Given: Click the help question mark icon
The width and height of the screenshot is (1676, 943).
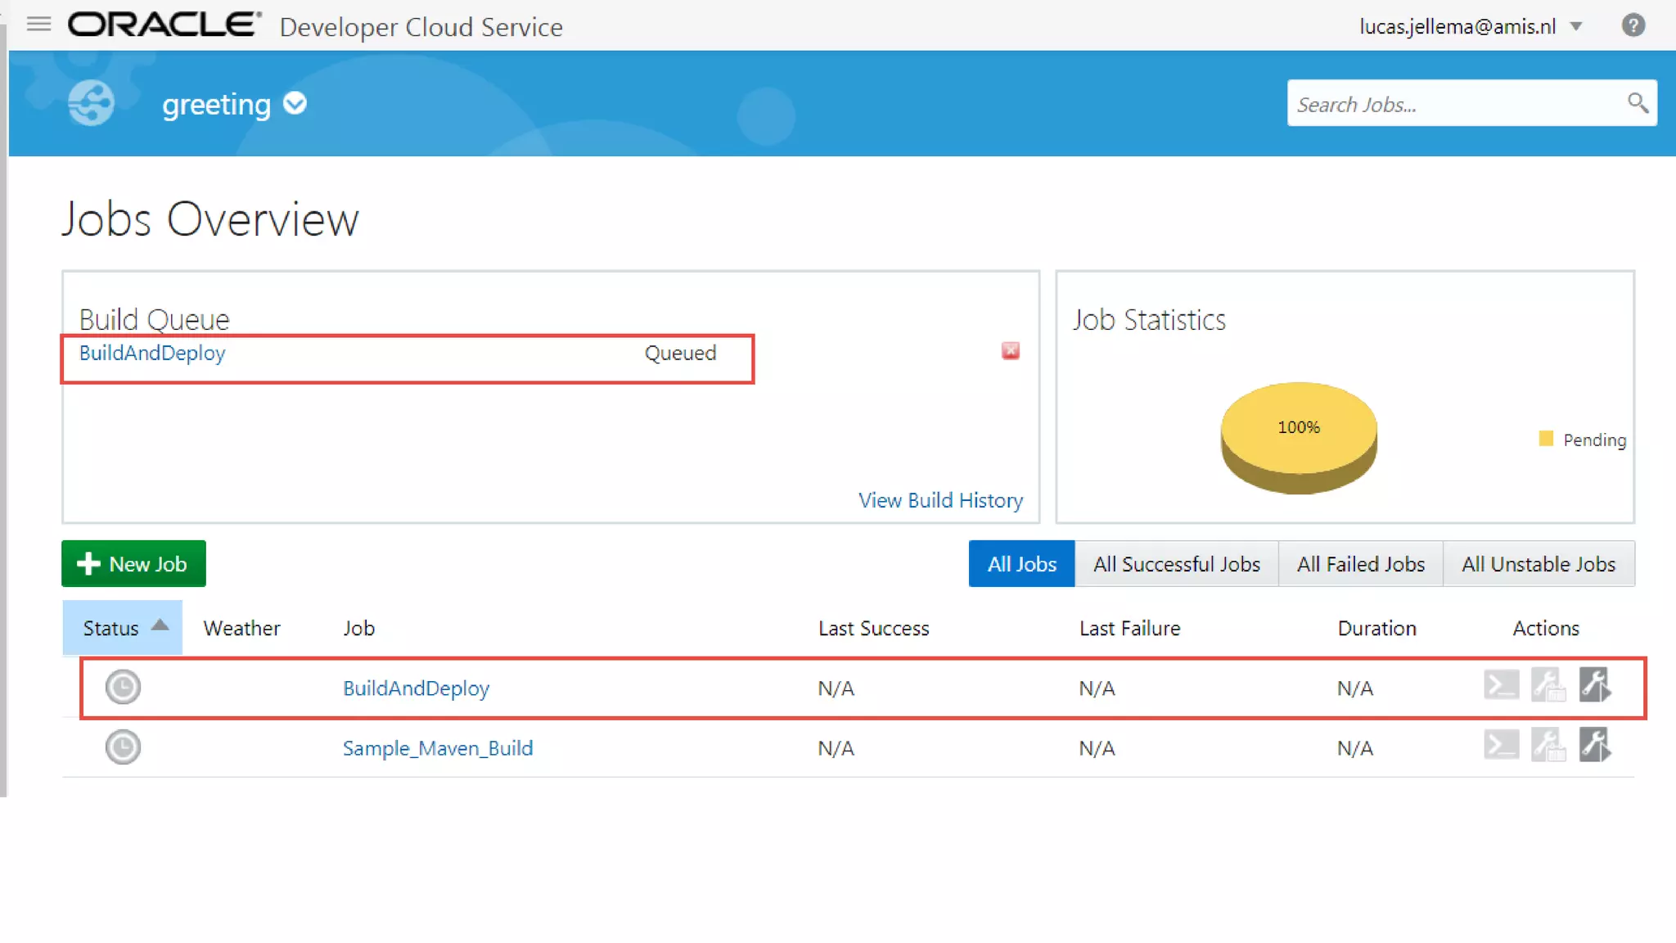Looking at the screenshot, I should tap(1633, 25).
